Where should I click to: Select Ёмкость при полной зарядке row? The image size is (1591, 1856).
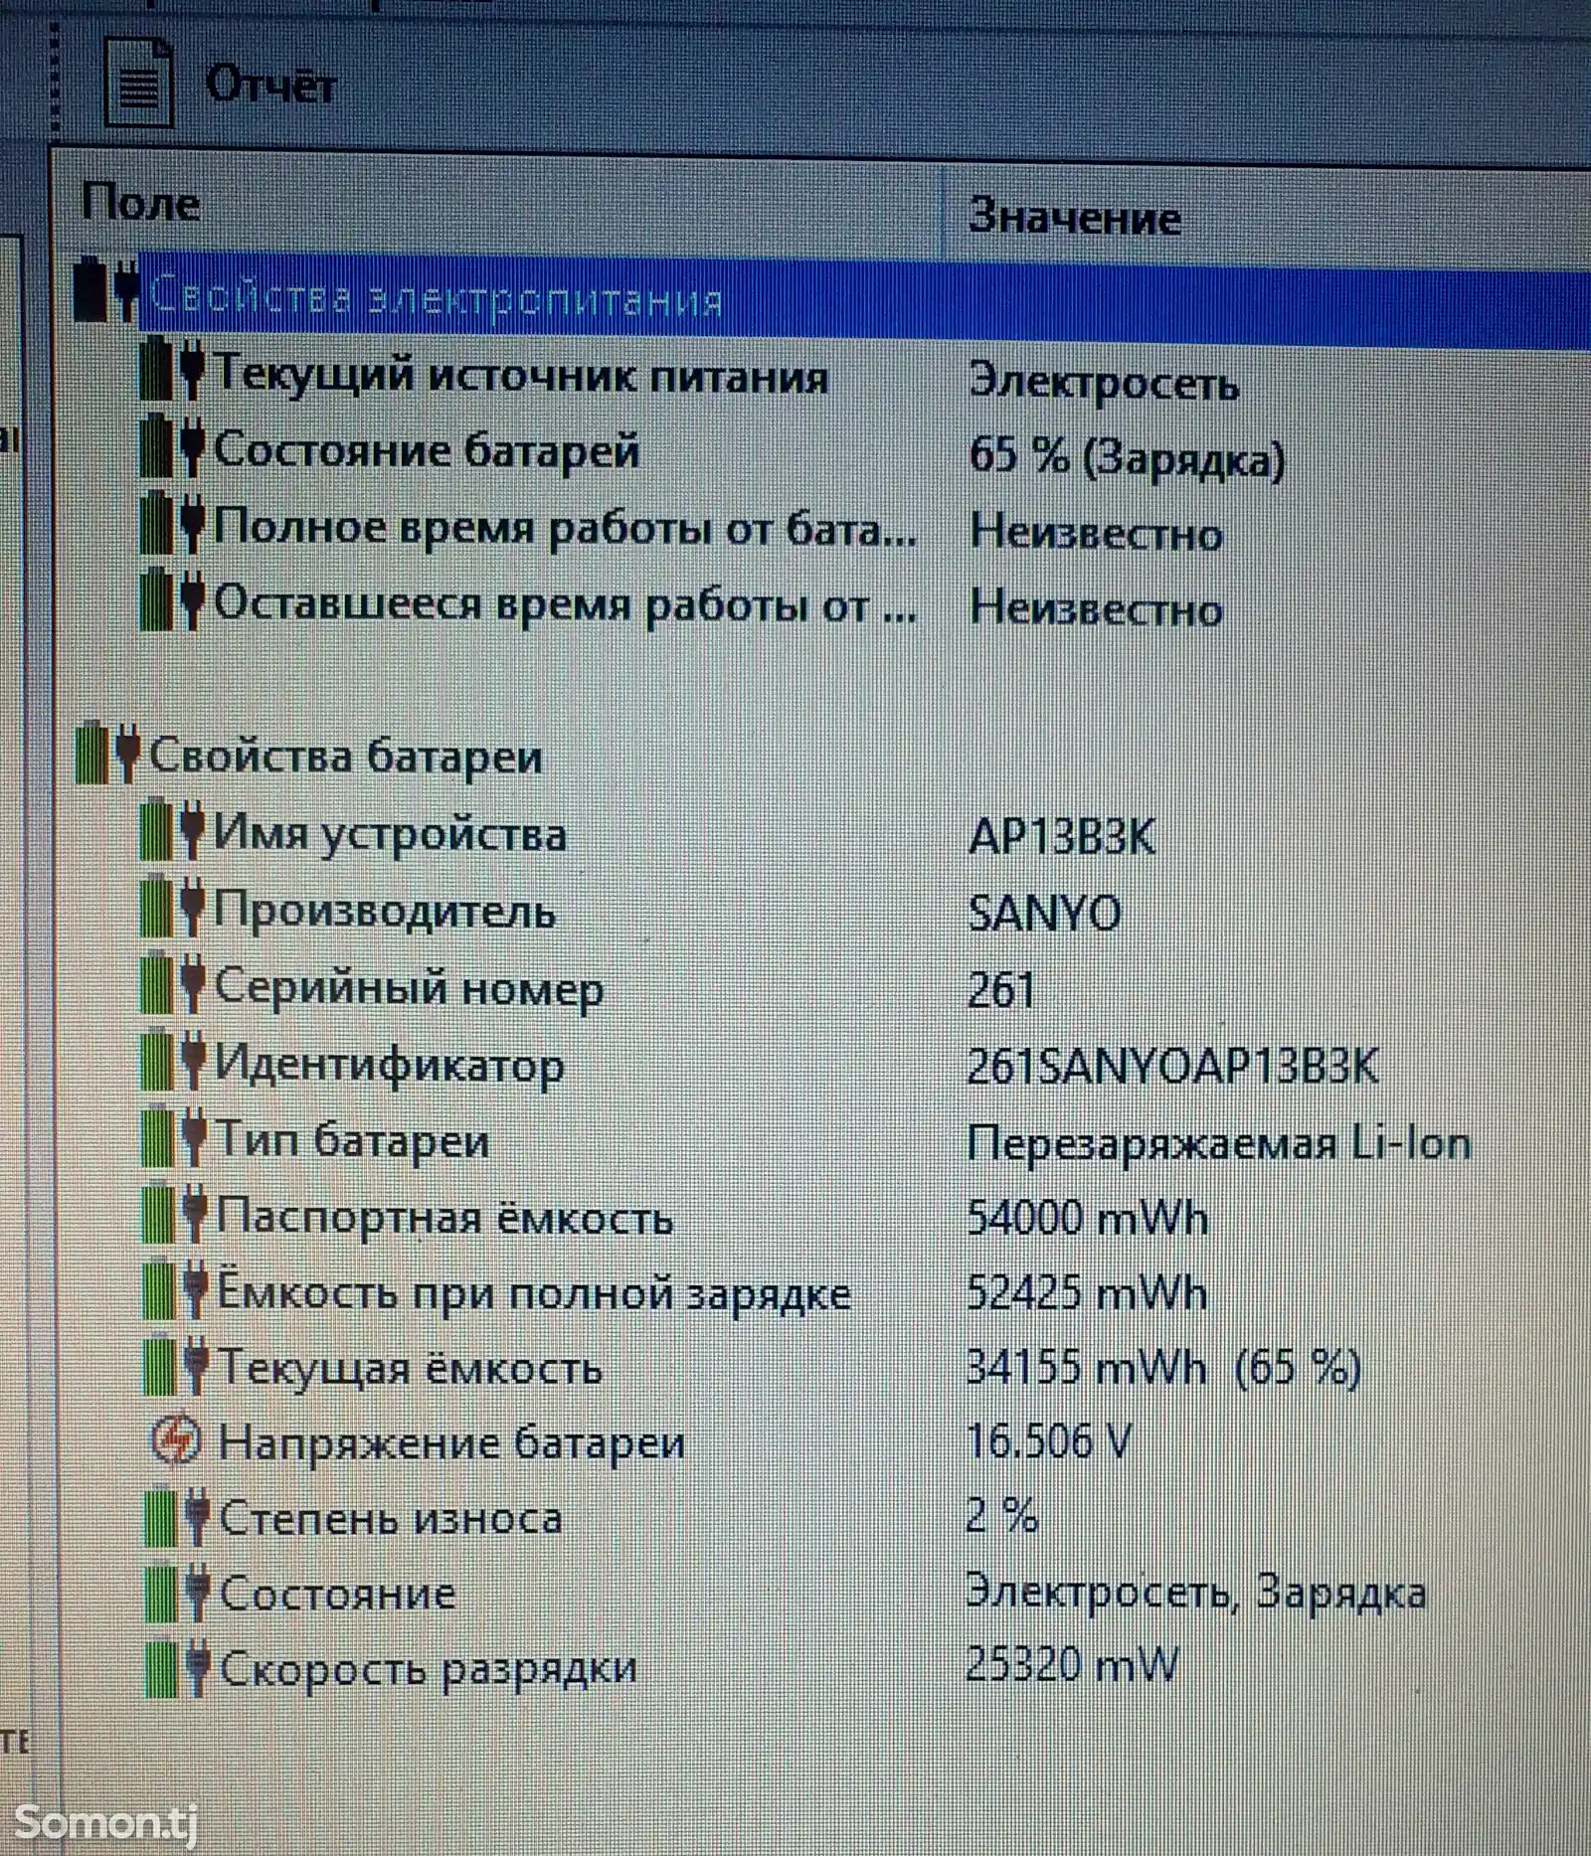533,1294
